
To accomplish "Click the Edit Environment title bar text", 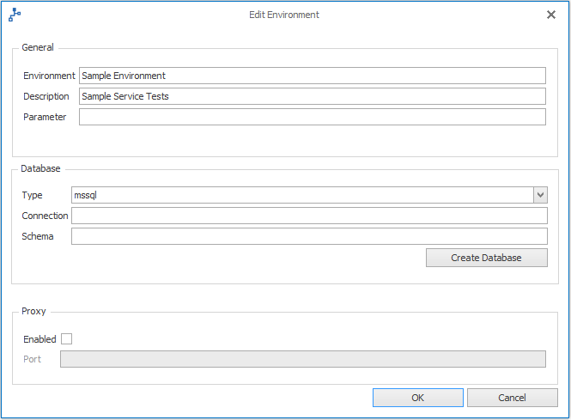I will [x=284, y=15].
